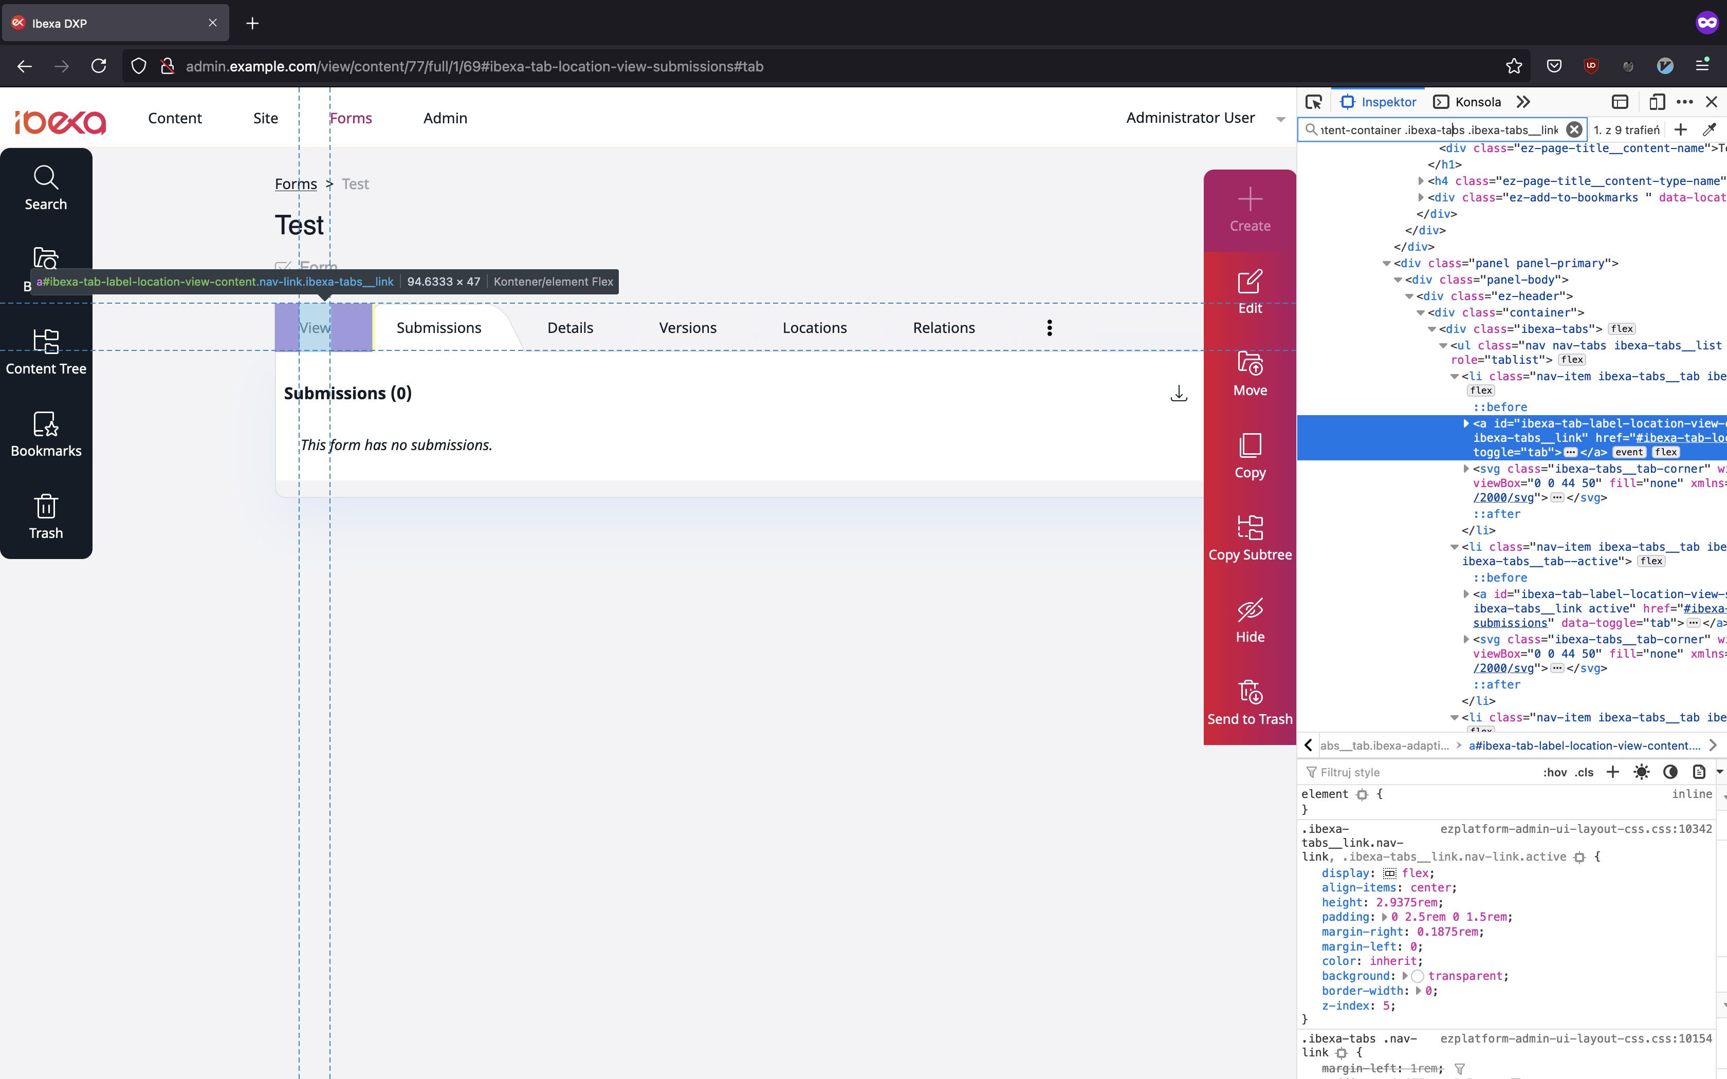Click the Create button in action bar
Screen dimensions: 1727x1079
click(x=1250, y=210)
